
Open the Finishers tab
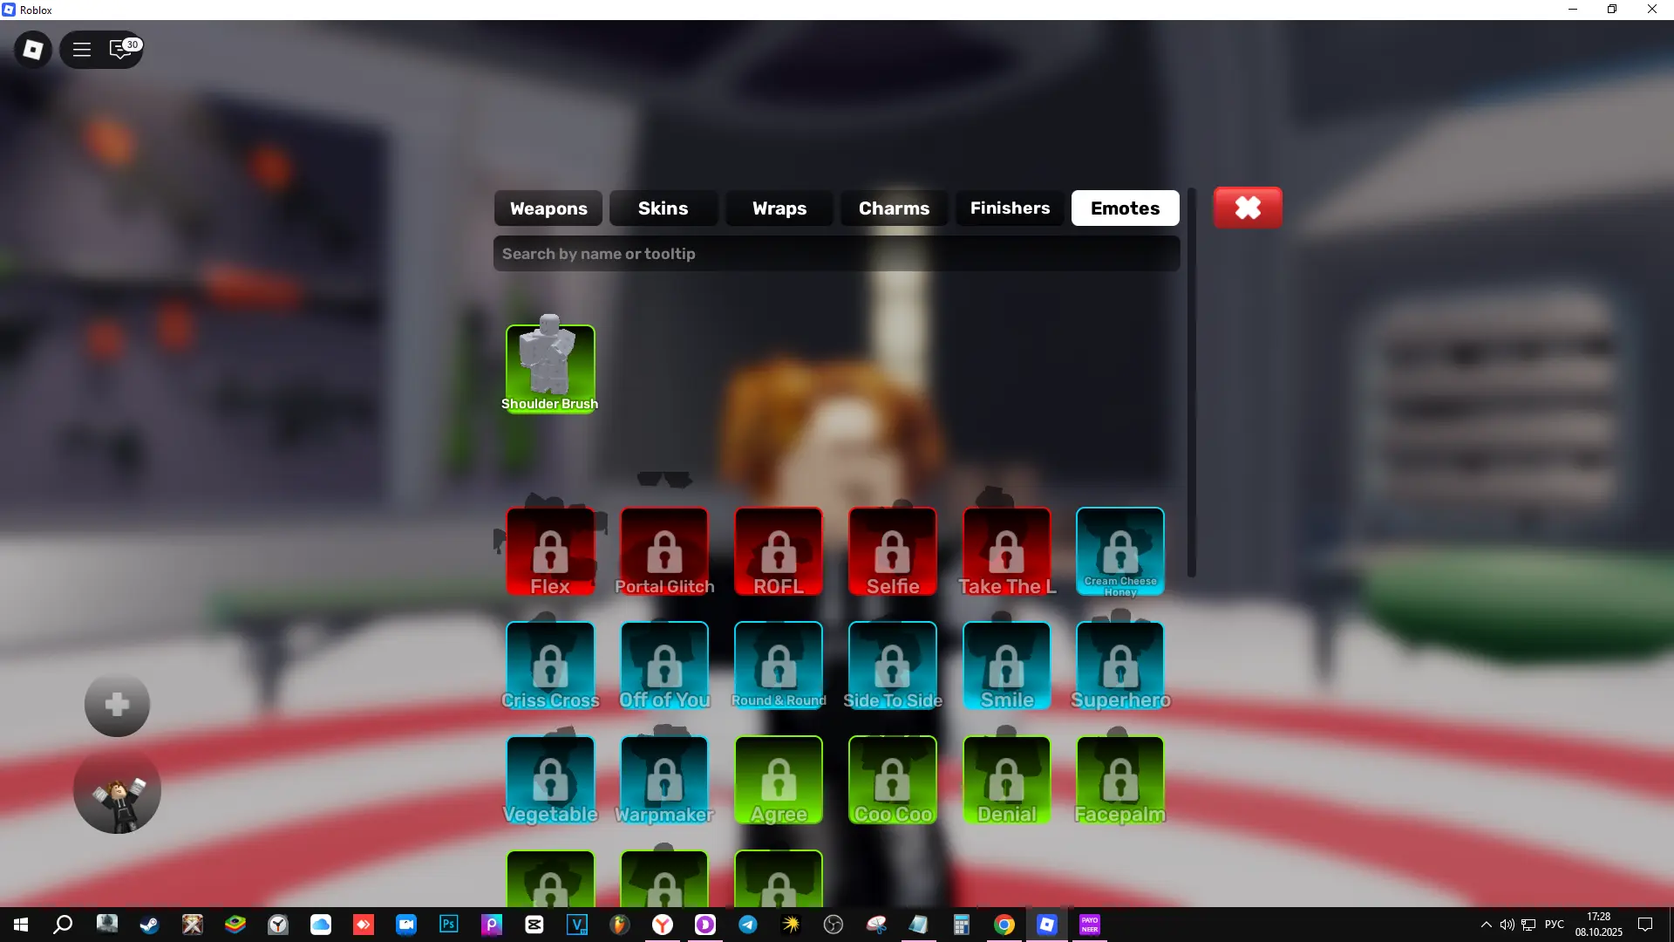[x=1010, y=208]
